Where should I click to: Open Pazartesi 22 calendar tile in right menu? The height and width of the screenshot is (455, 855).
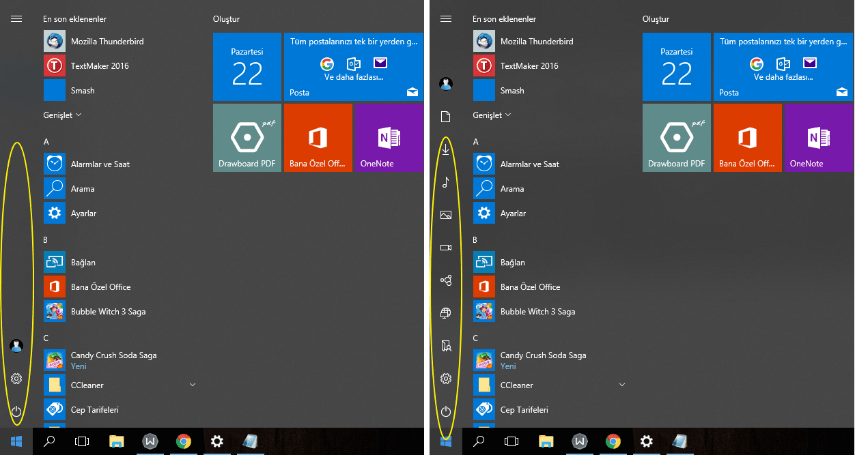677,67
